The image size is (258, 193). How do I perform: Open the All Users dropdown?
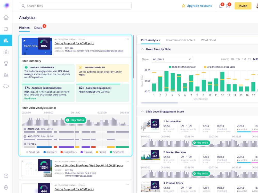[x=172, y=59]
